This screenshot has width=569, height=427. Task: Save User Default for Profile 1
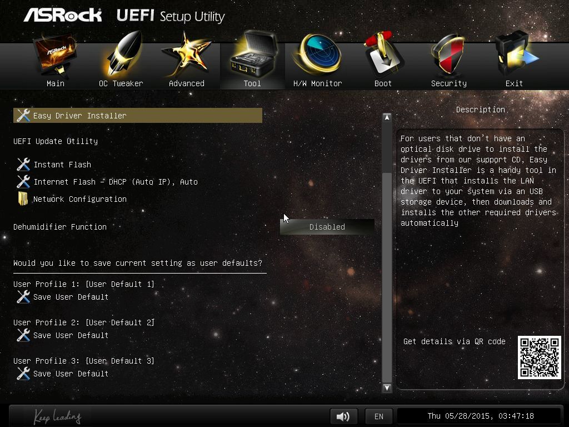71,297
